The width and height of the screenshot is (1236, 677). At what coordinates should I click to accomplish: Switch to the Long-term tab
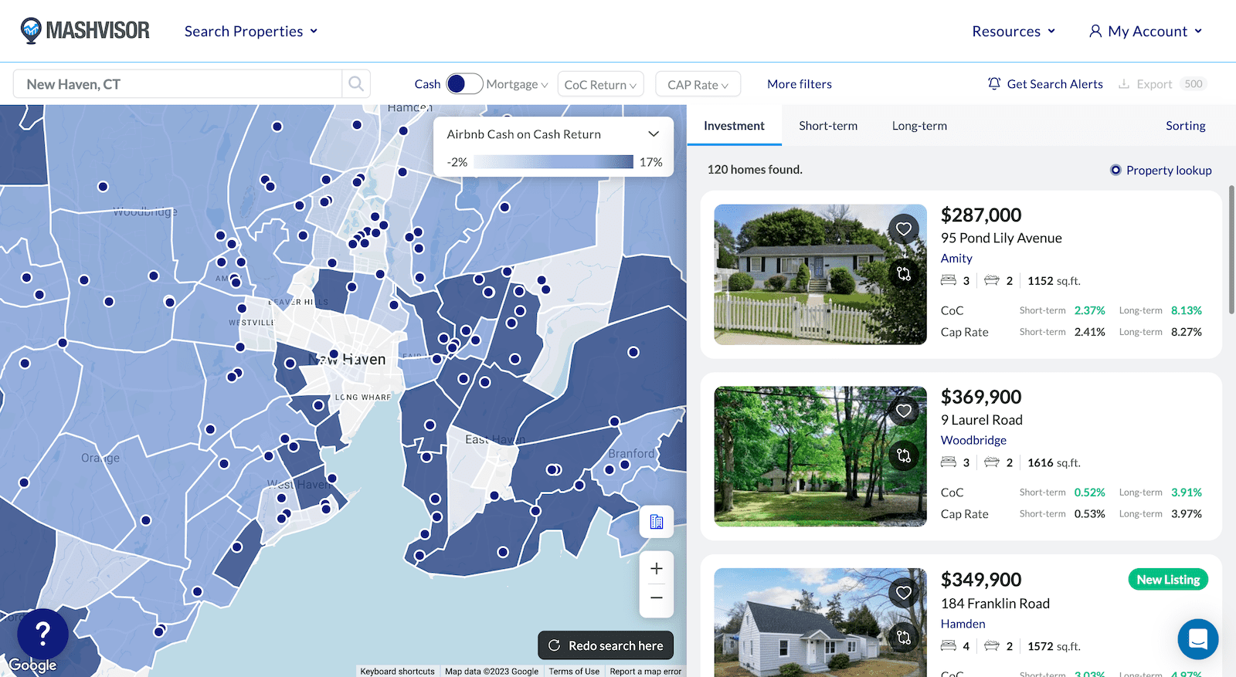point(919,126)
